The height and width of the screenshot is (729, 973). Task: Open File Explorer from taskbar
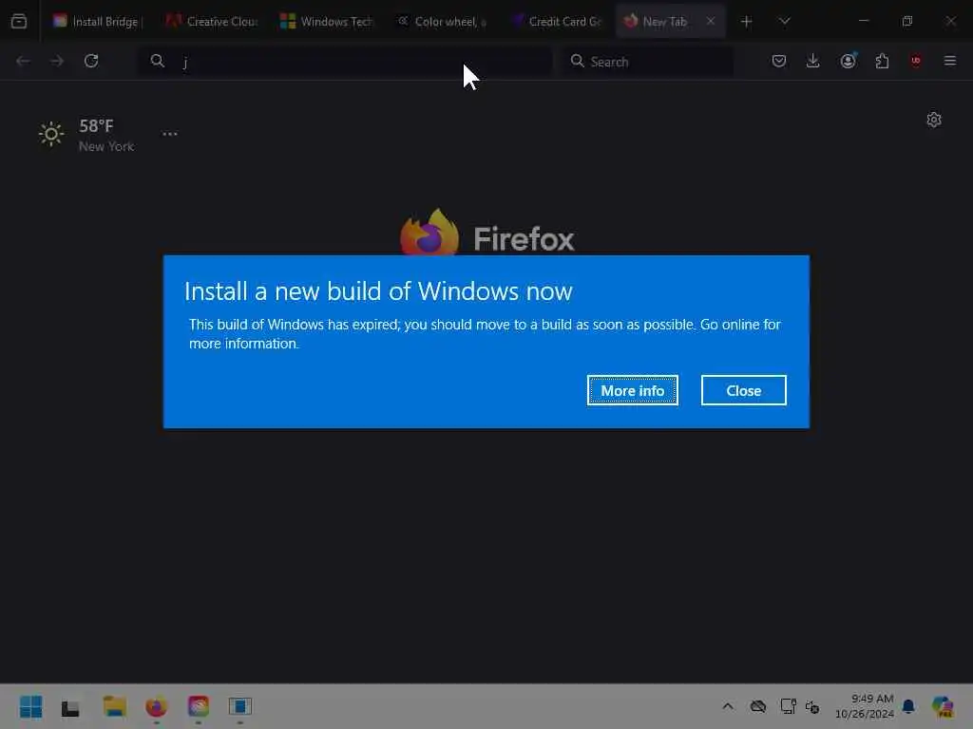pyautogui.click(x=114, y=706)
